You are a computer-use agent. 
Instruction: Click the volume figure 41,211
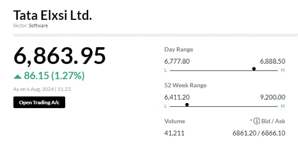[x=174, y=133]
